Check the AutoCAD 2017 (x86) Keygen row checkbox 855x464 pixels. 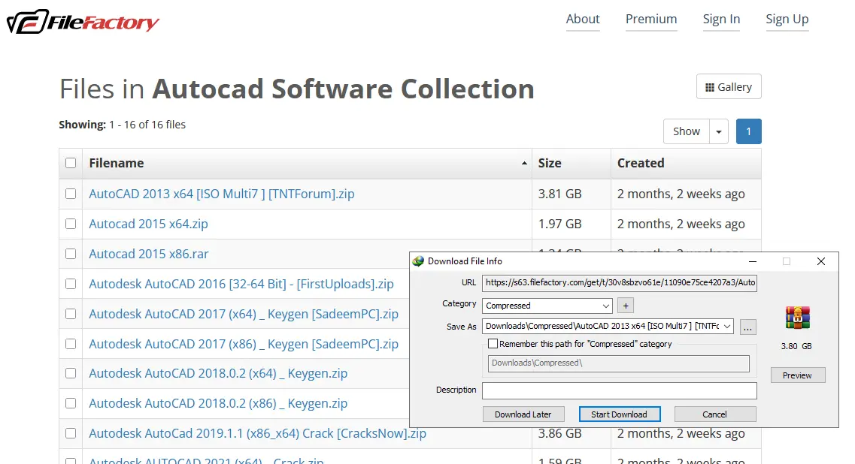click(71, 344)
